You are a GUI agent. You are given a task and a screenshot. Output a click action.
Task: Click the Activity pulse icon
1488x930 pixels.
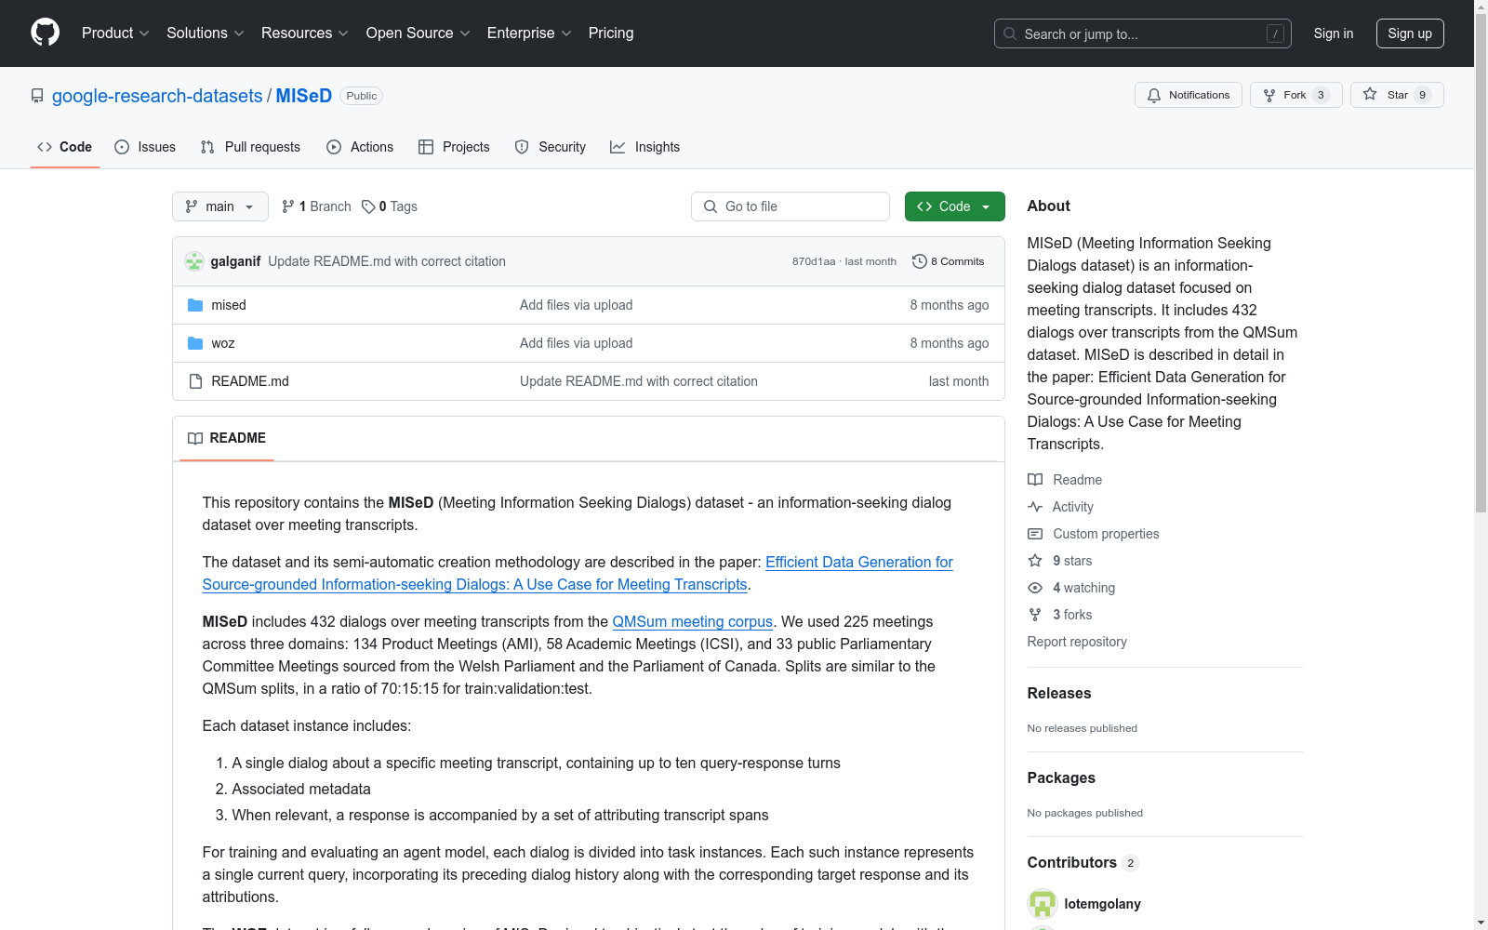[x=1035, y=507]
